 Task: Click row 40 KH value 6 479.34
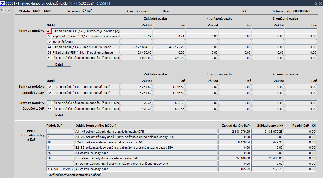pos(267,142)
